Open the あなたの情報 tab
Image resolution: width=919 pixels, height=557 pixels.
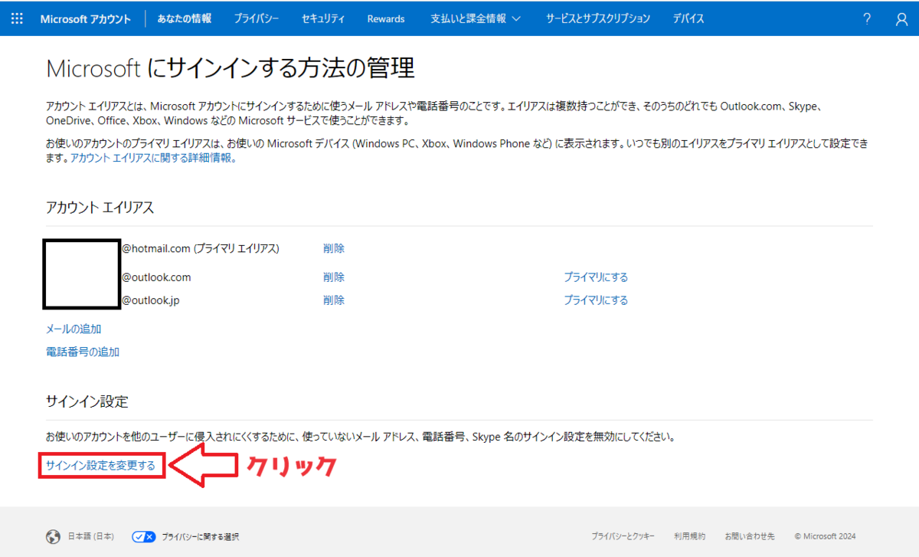[x=185, y=18]
